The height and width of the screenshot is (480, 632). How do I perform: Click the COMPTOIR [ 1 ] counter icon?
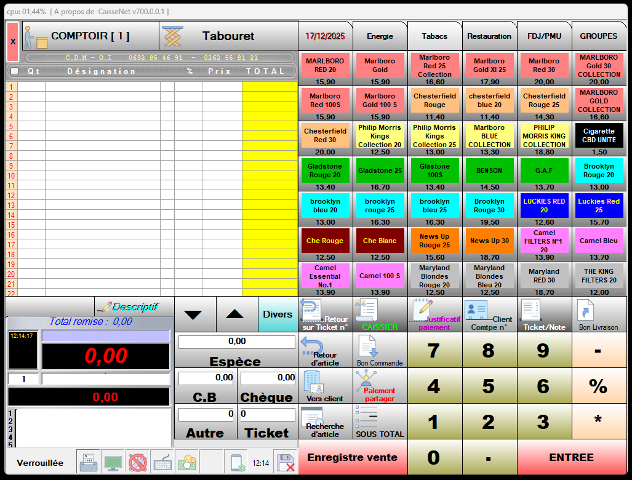pyautogui.click(x=90, y=36)
